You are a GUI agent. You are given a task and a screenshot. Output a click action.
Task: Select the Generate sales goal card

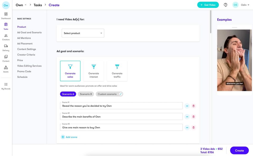click(70, 71)
